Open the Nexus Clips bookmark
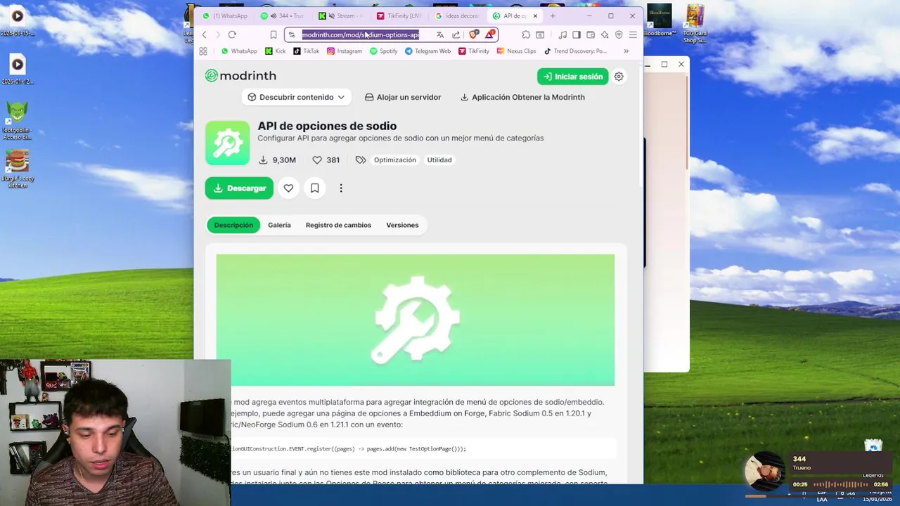This screenshot has height=506, width=900. [x=517, y=51]
